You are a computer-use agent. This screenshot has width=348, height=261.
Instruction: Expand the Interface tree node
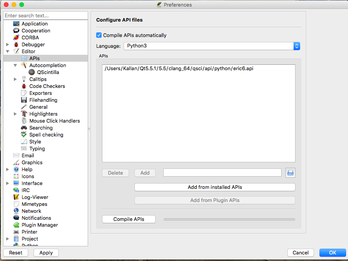coord(8,184)
